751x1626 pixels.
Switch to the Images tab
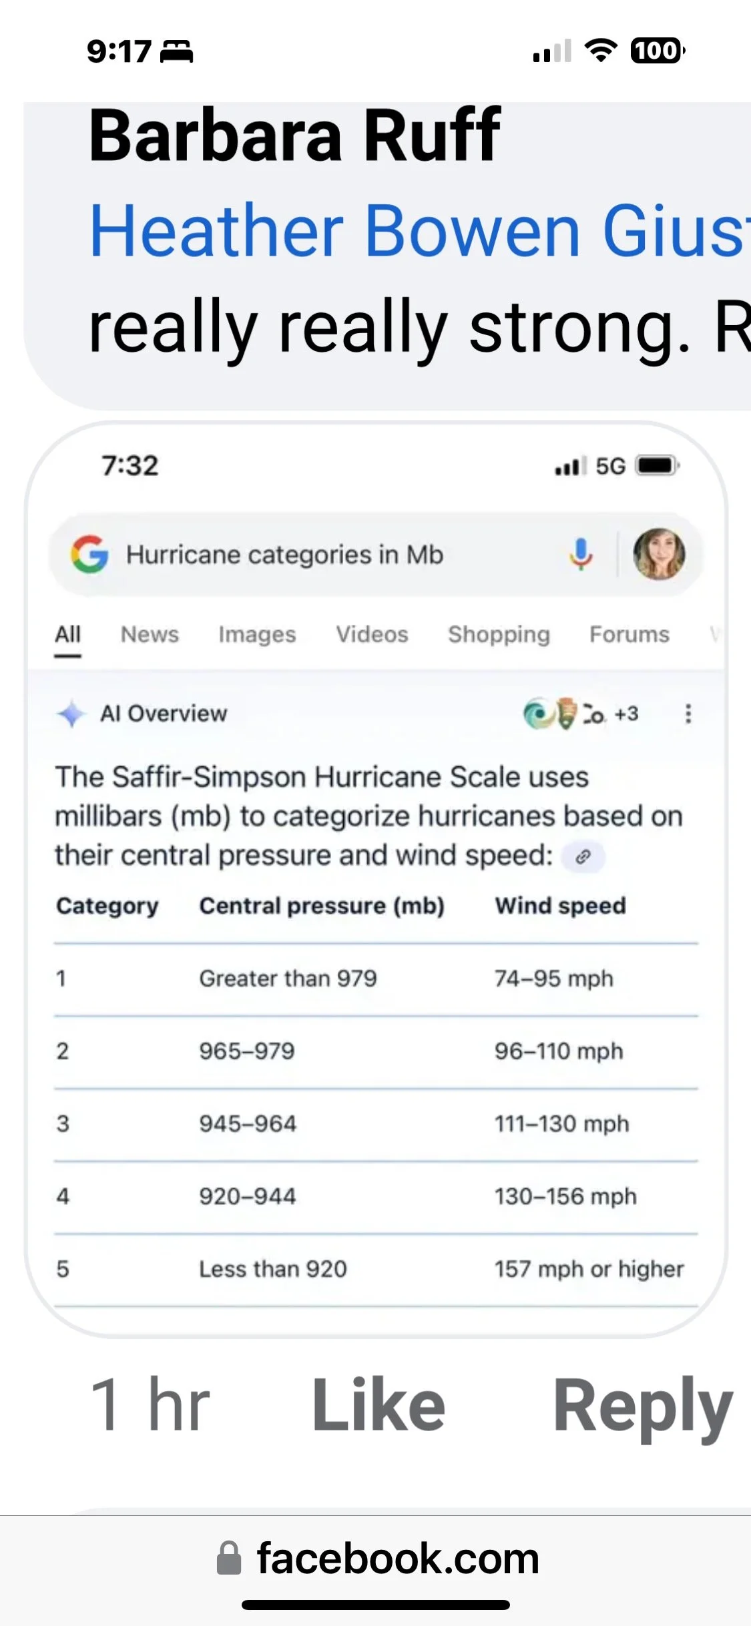coord(257,634)
